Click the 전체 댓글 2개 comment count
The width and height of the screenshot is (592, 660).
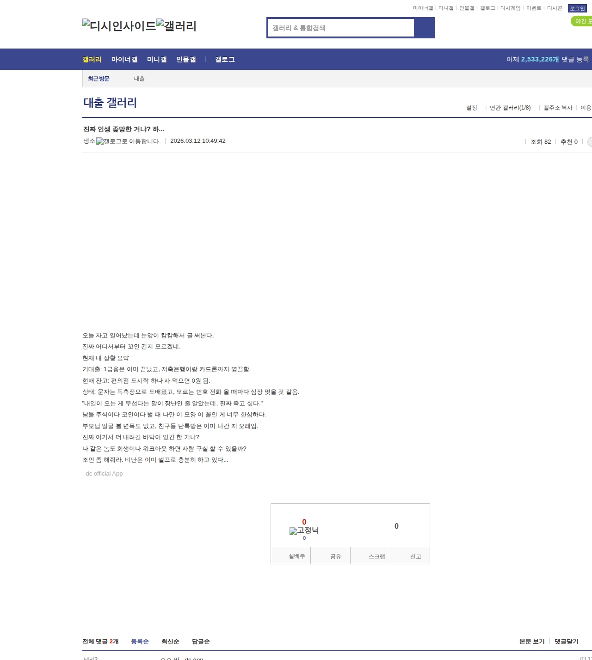pyautogui.click(x=100, y=642)
